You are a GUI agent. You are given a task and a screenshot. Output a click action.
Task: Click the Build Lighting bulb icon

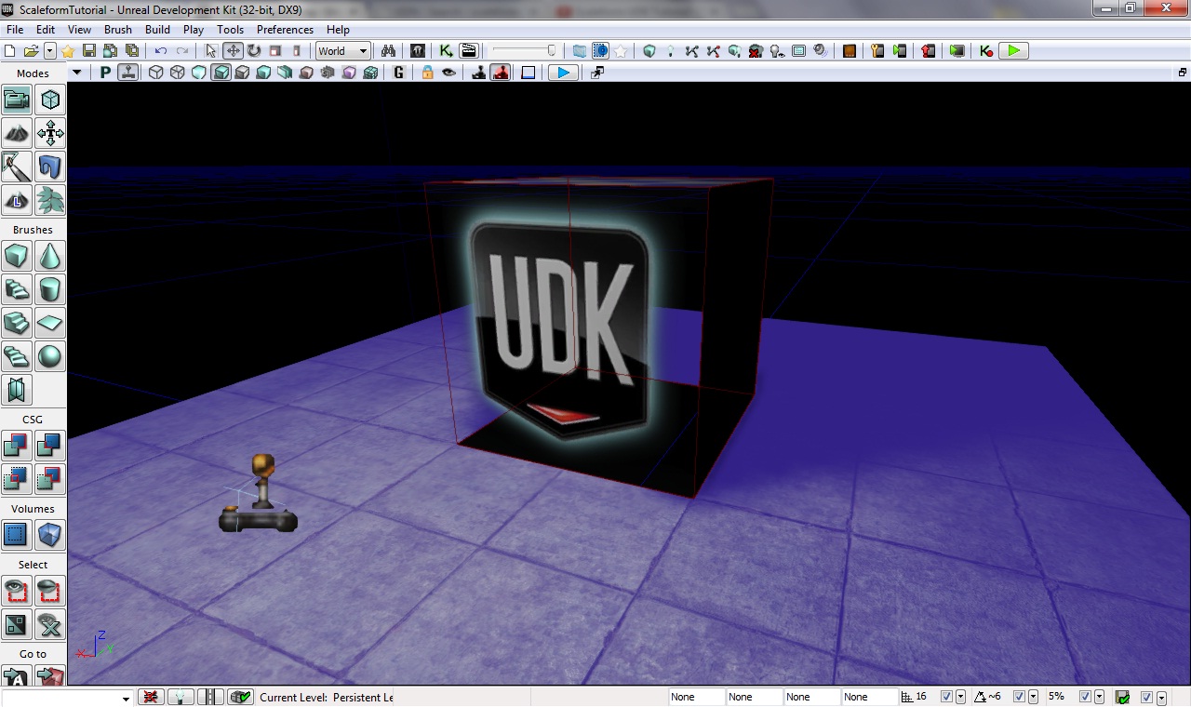click(670, 51)
